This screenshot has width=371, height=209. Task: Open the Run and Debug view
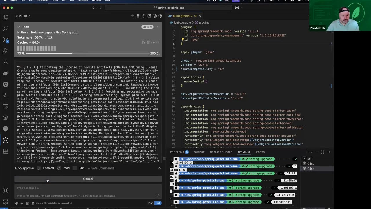point(6,51)
